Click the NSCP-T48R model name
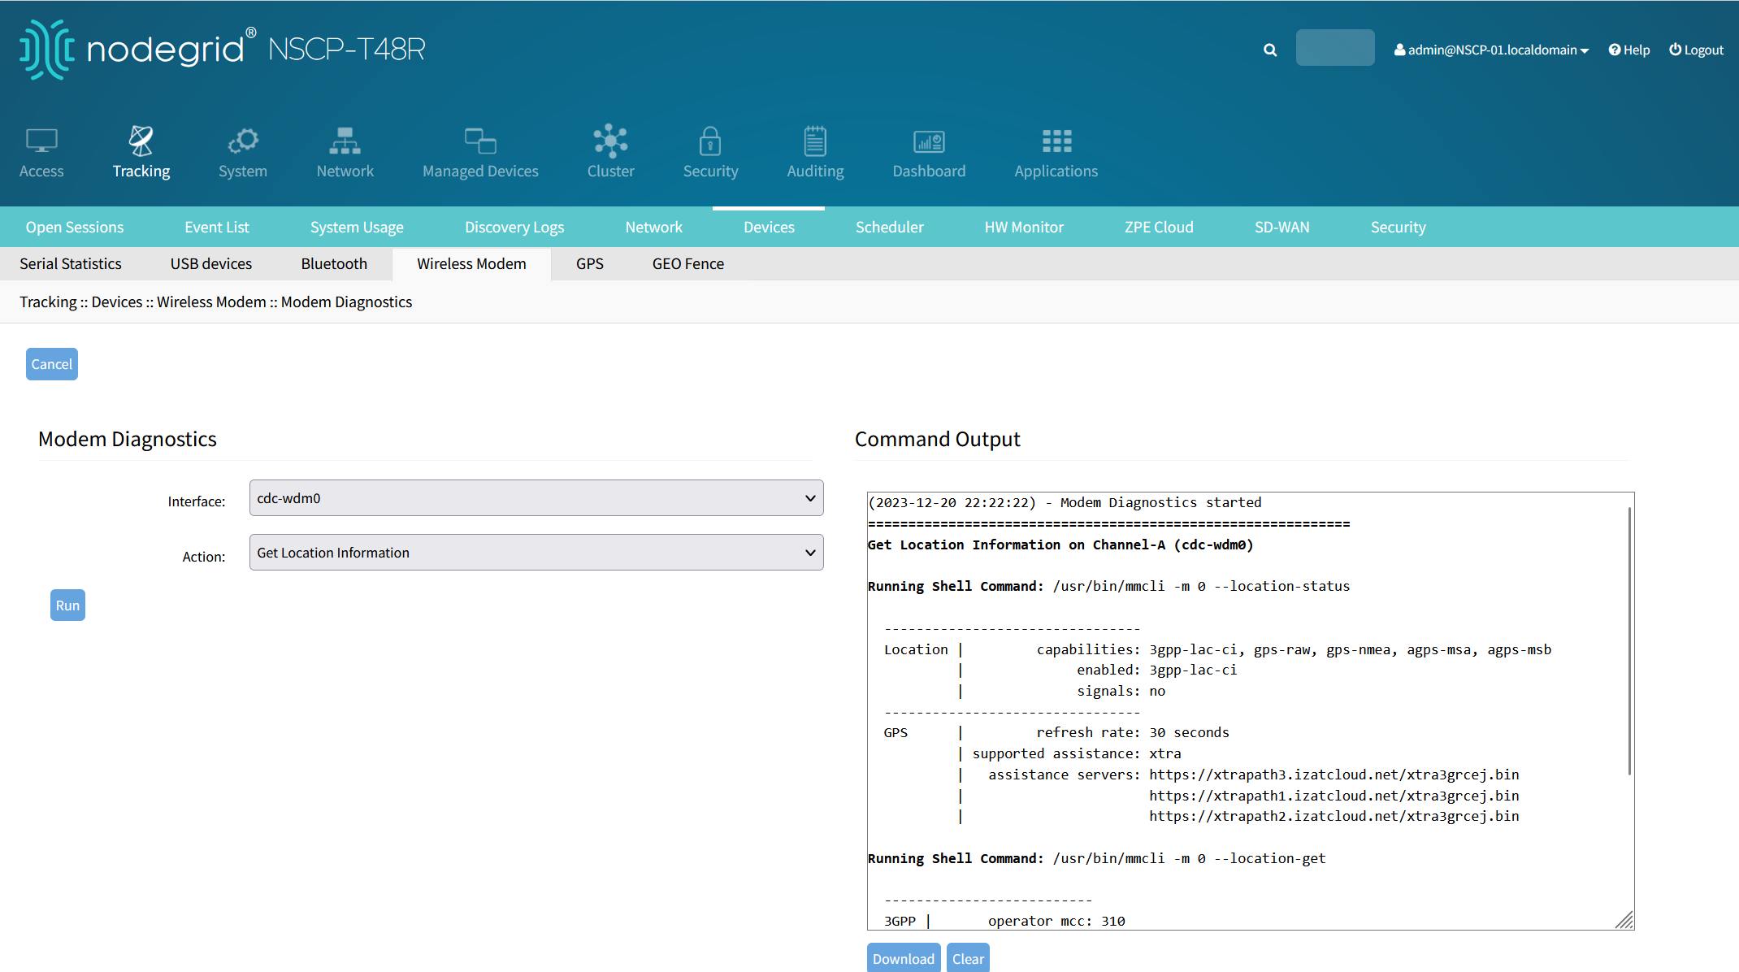 pos(347,50)
